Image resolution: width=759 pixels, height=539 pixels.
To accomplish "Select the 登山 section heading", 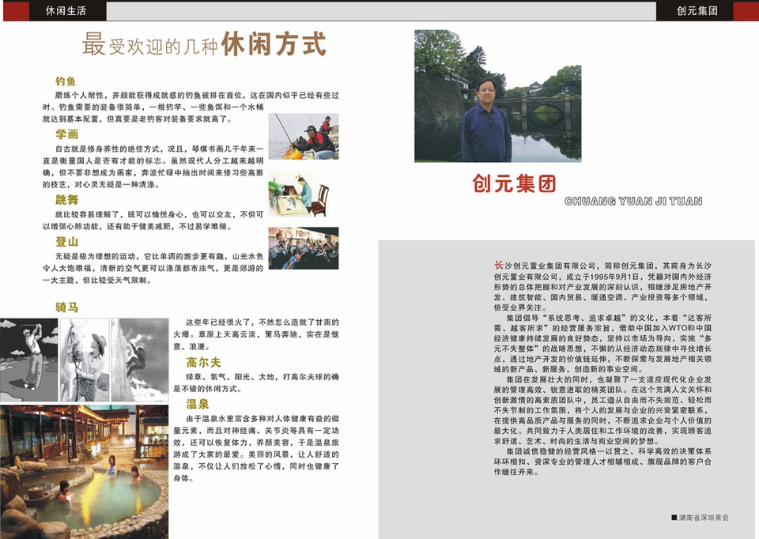I will pyautogui.click(x=66, y=241).
